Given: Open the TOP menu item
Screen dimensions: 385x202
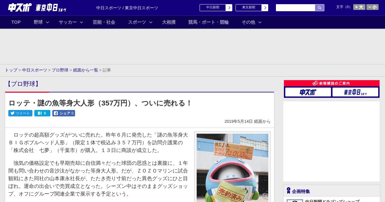Looking at the screenshot, I should (x=16, y=22).
